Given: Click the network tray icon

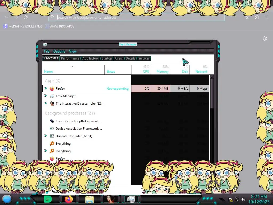Looking at the screenshot, I should click(237, 199).
